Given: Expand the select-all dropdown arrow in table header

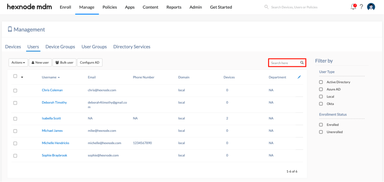Looking at the screenshot, I should (22, 77).
